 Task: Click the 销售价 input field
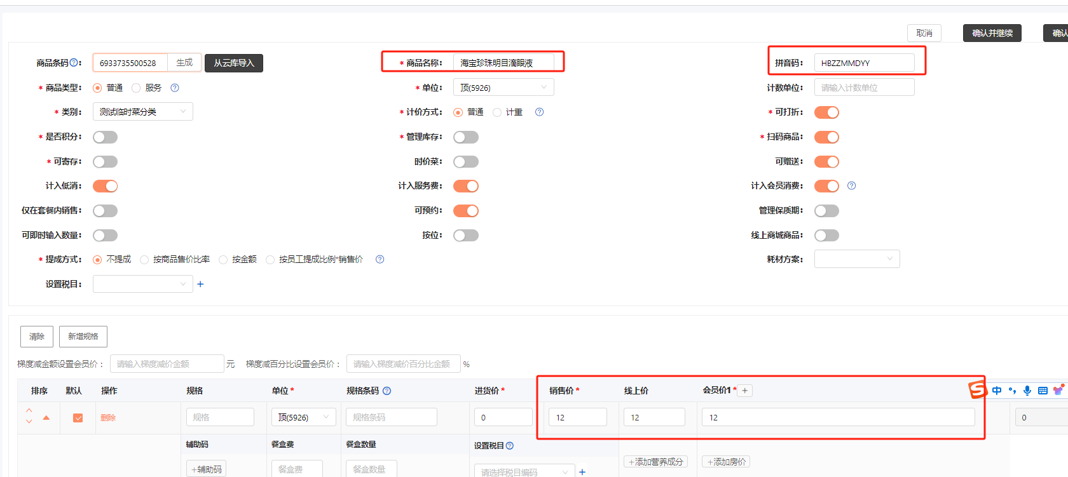tap(577, 417)
